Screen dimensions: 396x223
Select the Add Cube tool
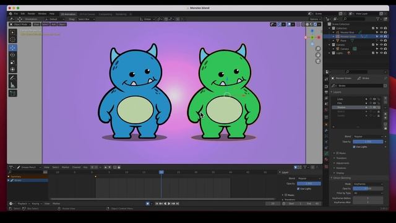pos(12,94)
